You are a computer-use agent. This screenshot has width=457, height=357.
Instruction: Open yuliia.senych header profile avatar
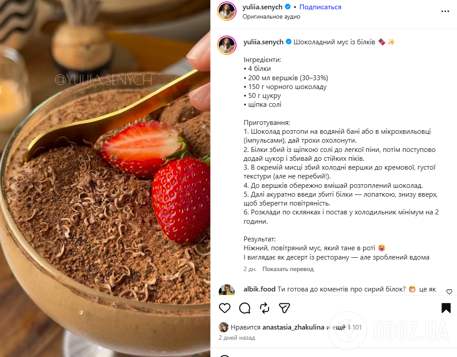[227, 11]
